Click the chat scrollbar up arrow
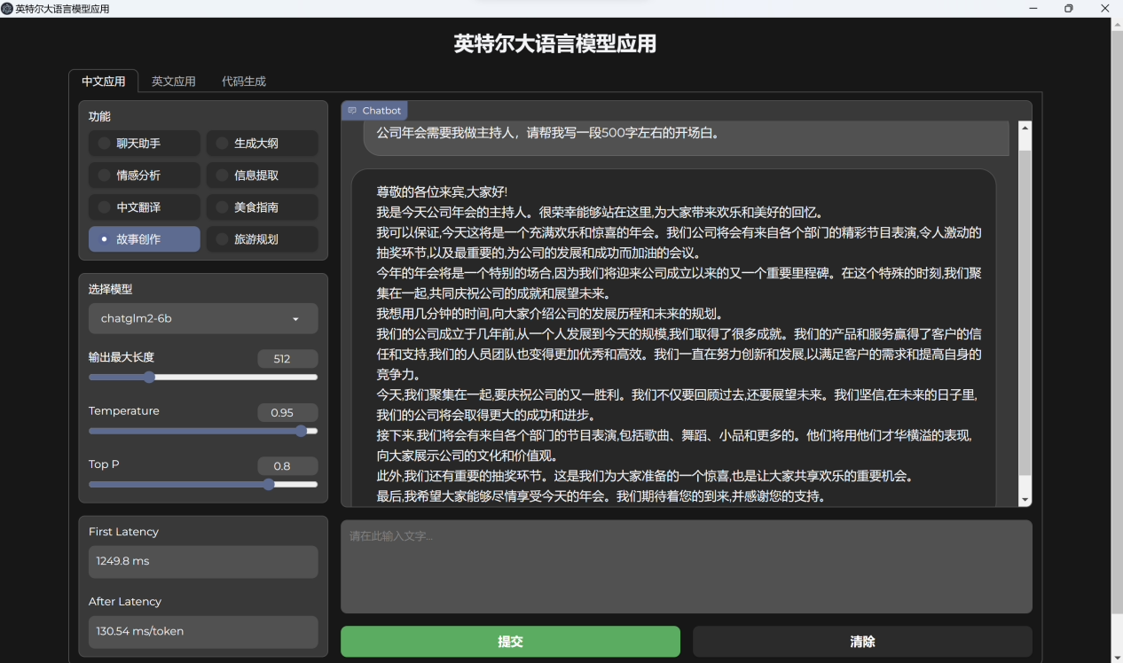The image size is (1123, 663). 1025,128
